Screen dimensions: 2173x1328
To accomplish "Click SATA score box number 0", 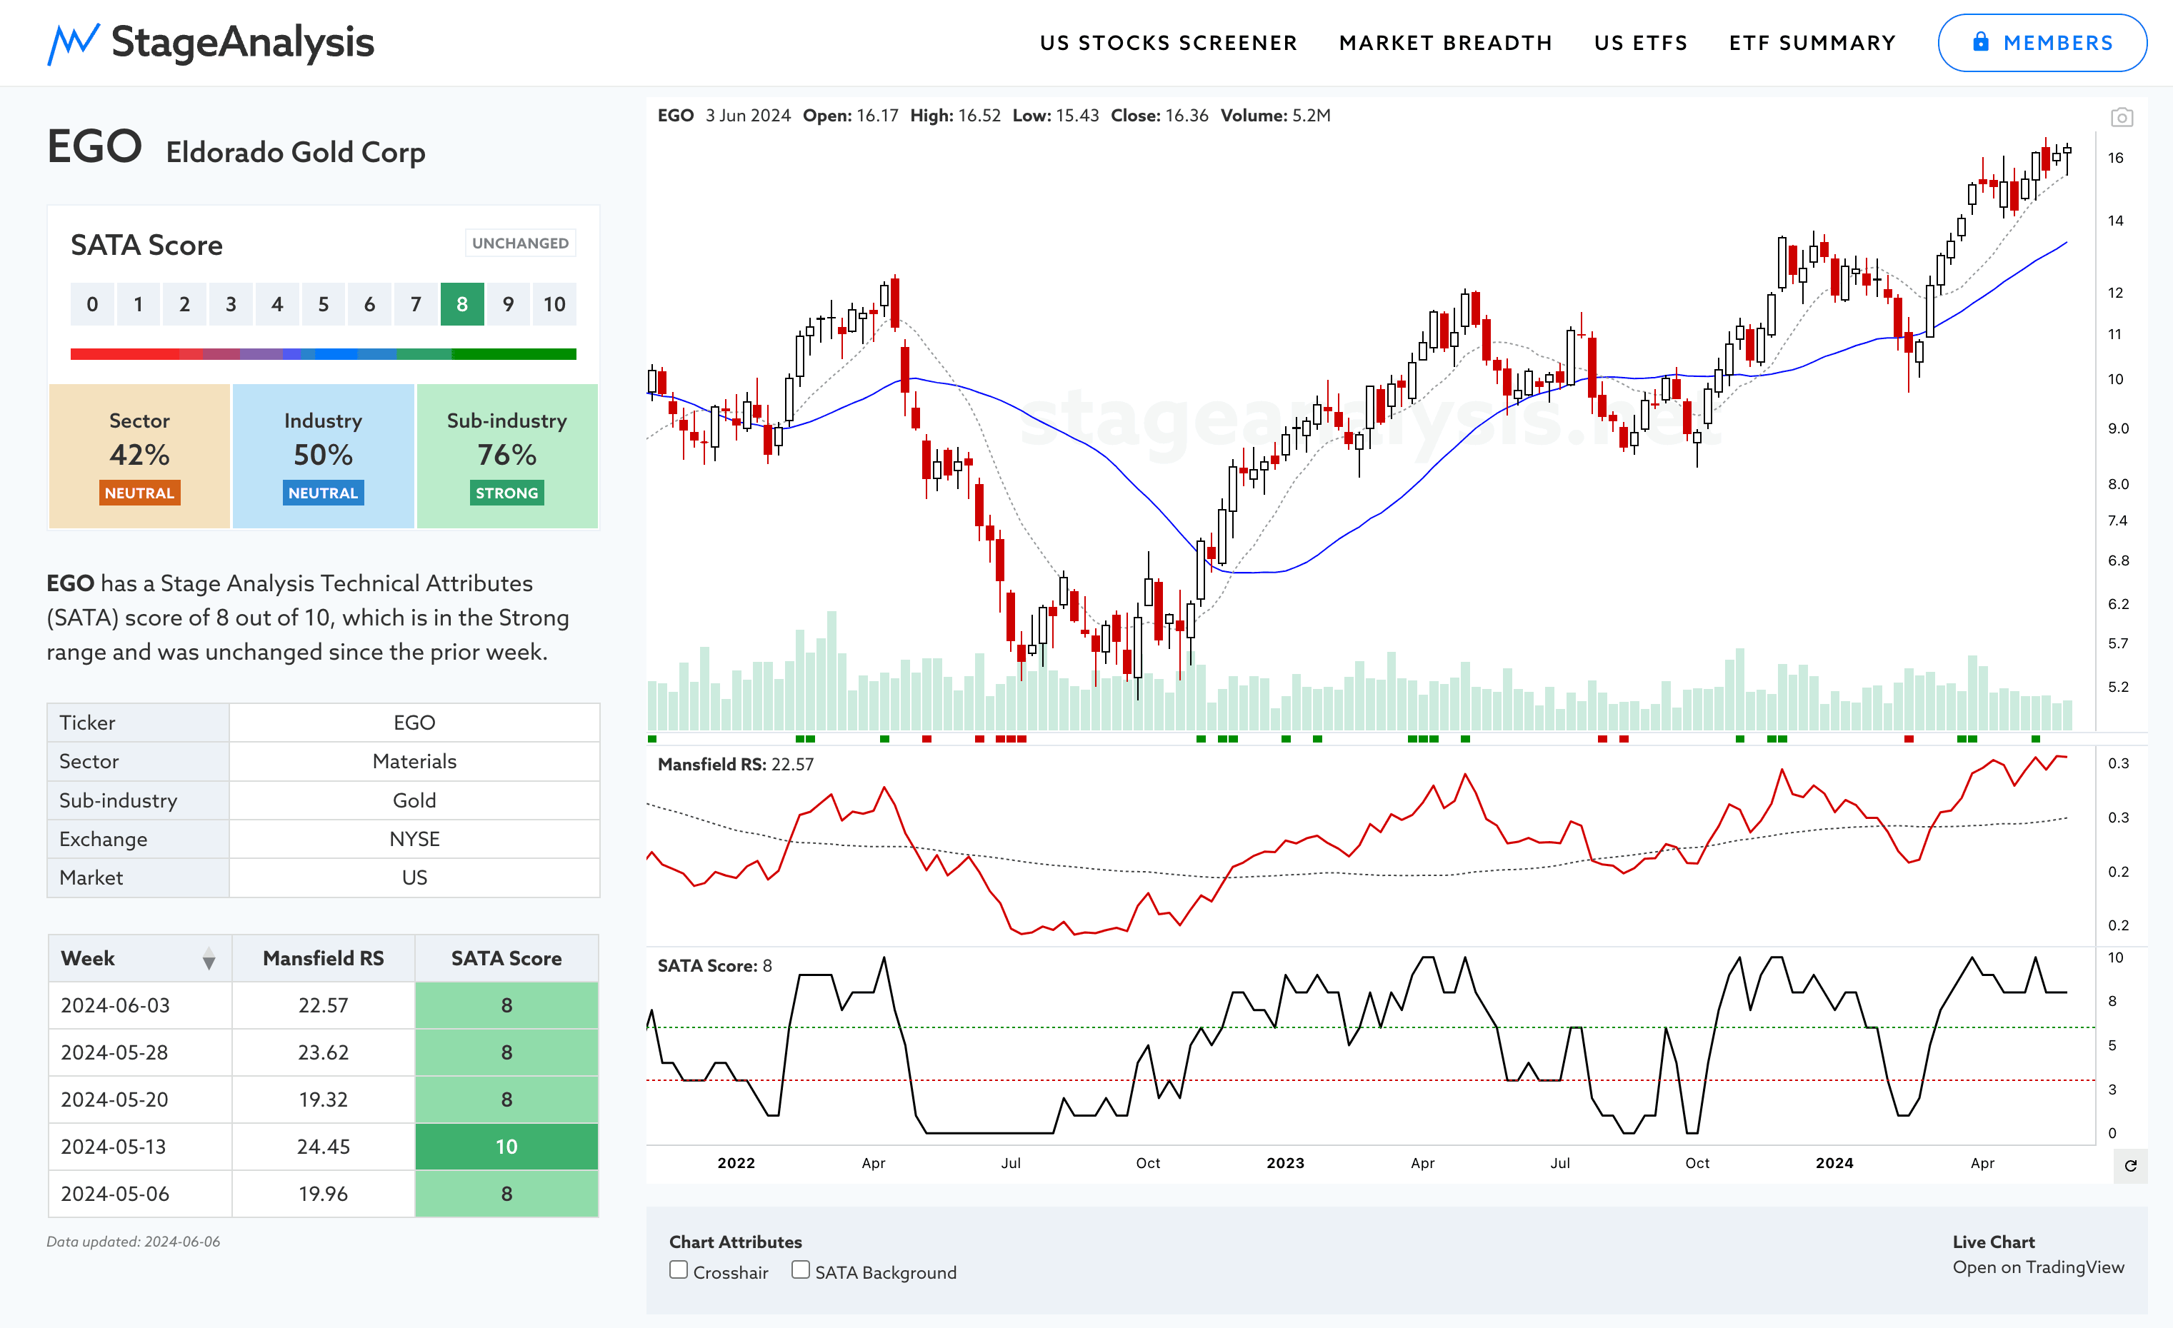I will pyautogui.click(x=93, y=304).
